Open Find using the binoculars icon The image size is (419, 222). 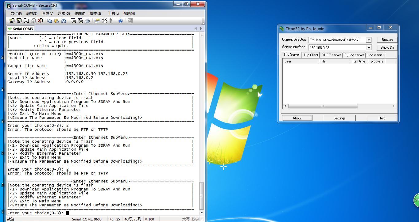click(64, 21)
